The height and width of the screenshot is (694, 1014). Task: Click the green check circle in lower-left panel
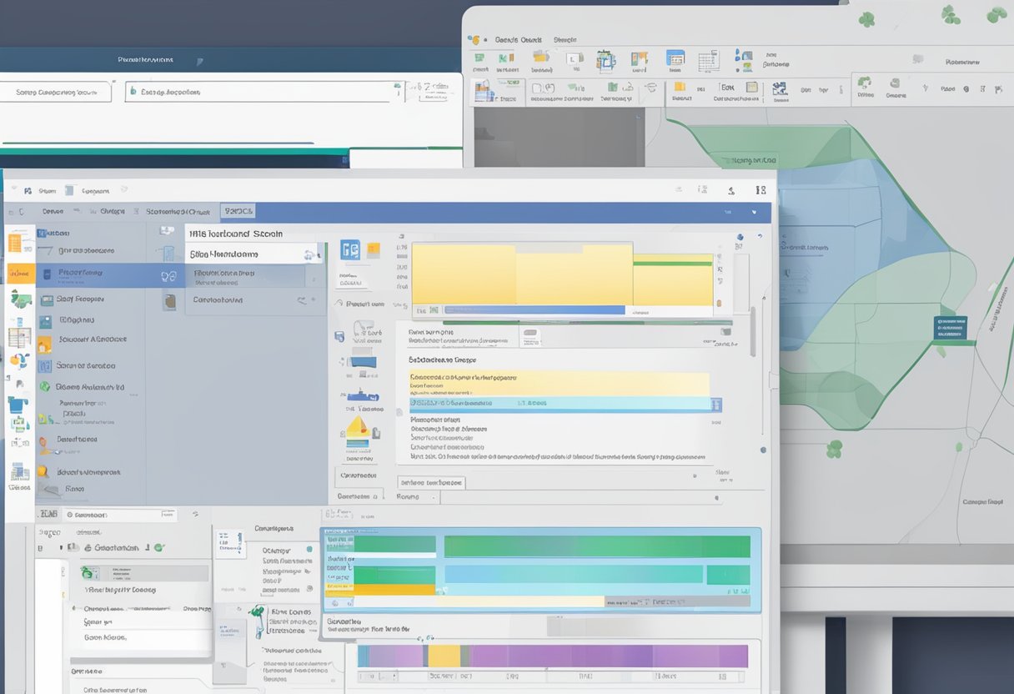click(158, 547)
